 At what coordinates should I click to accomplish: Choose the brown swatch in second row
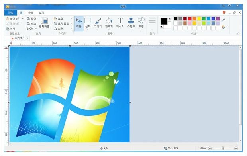click(x=185, y=23)
